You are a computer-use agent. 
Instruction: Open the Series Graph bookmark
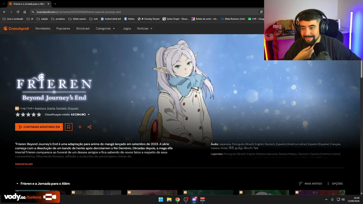click(176, 19)
